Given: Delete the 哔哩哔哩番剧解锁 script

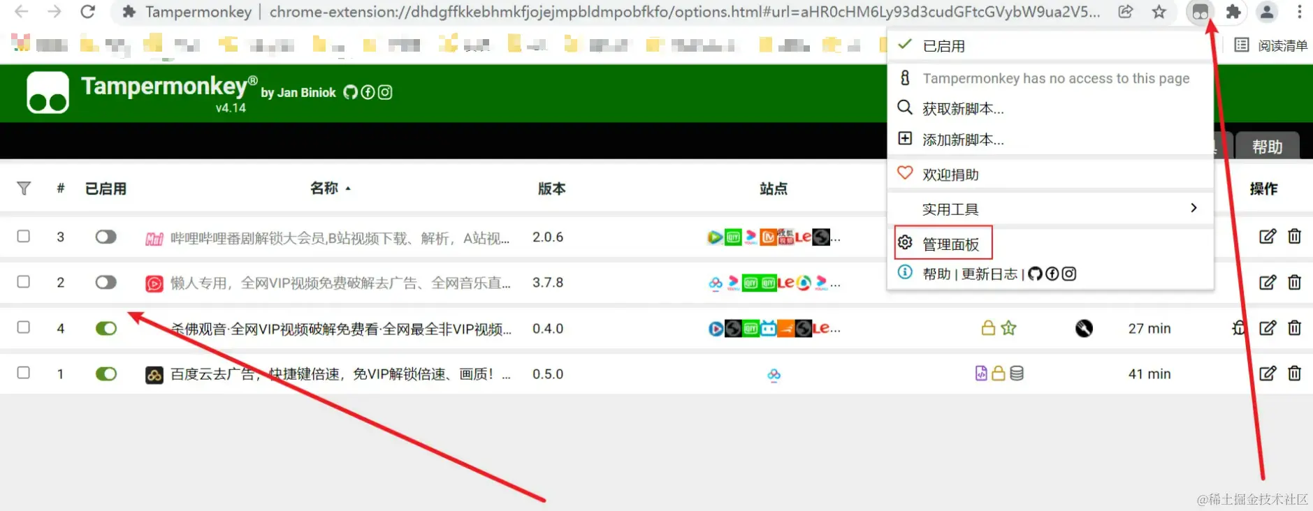Looking at the screenshot, I should [1294, 237].
